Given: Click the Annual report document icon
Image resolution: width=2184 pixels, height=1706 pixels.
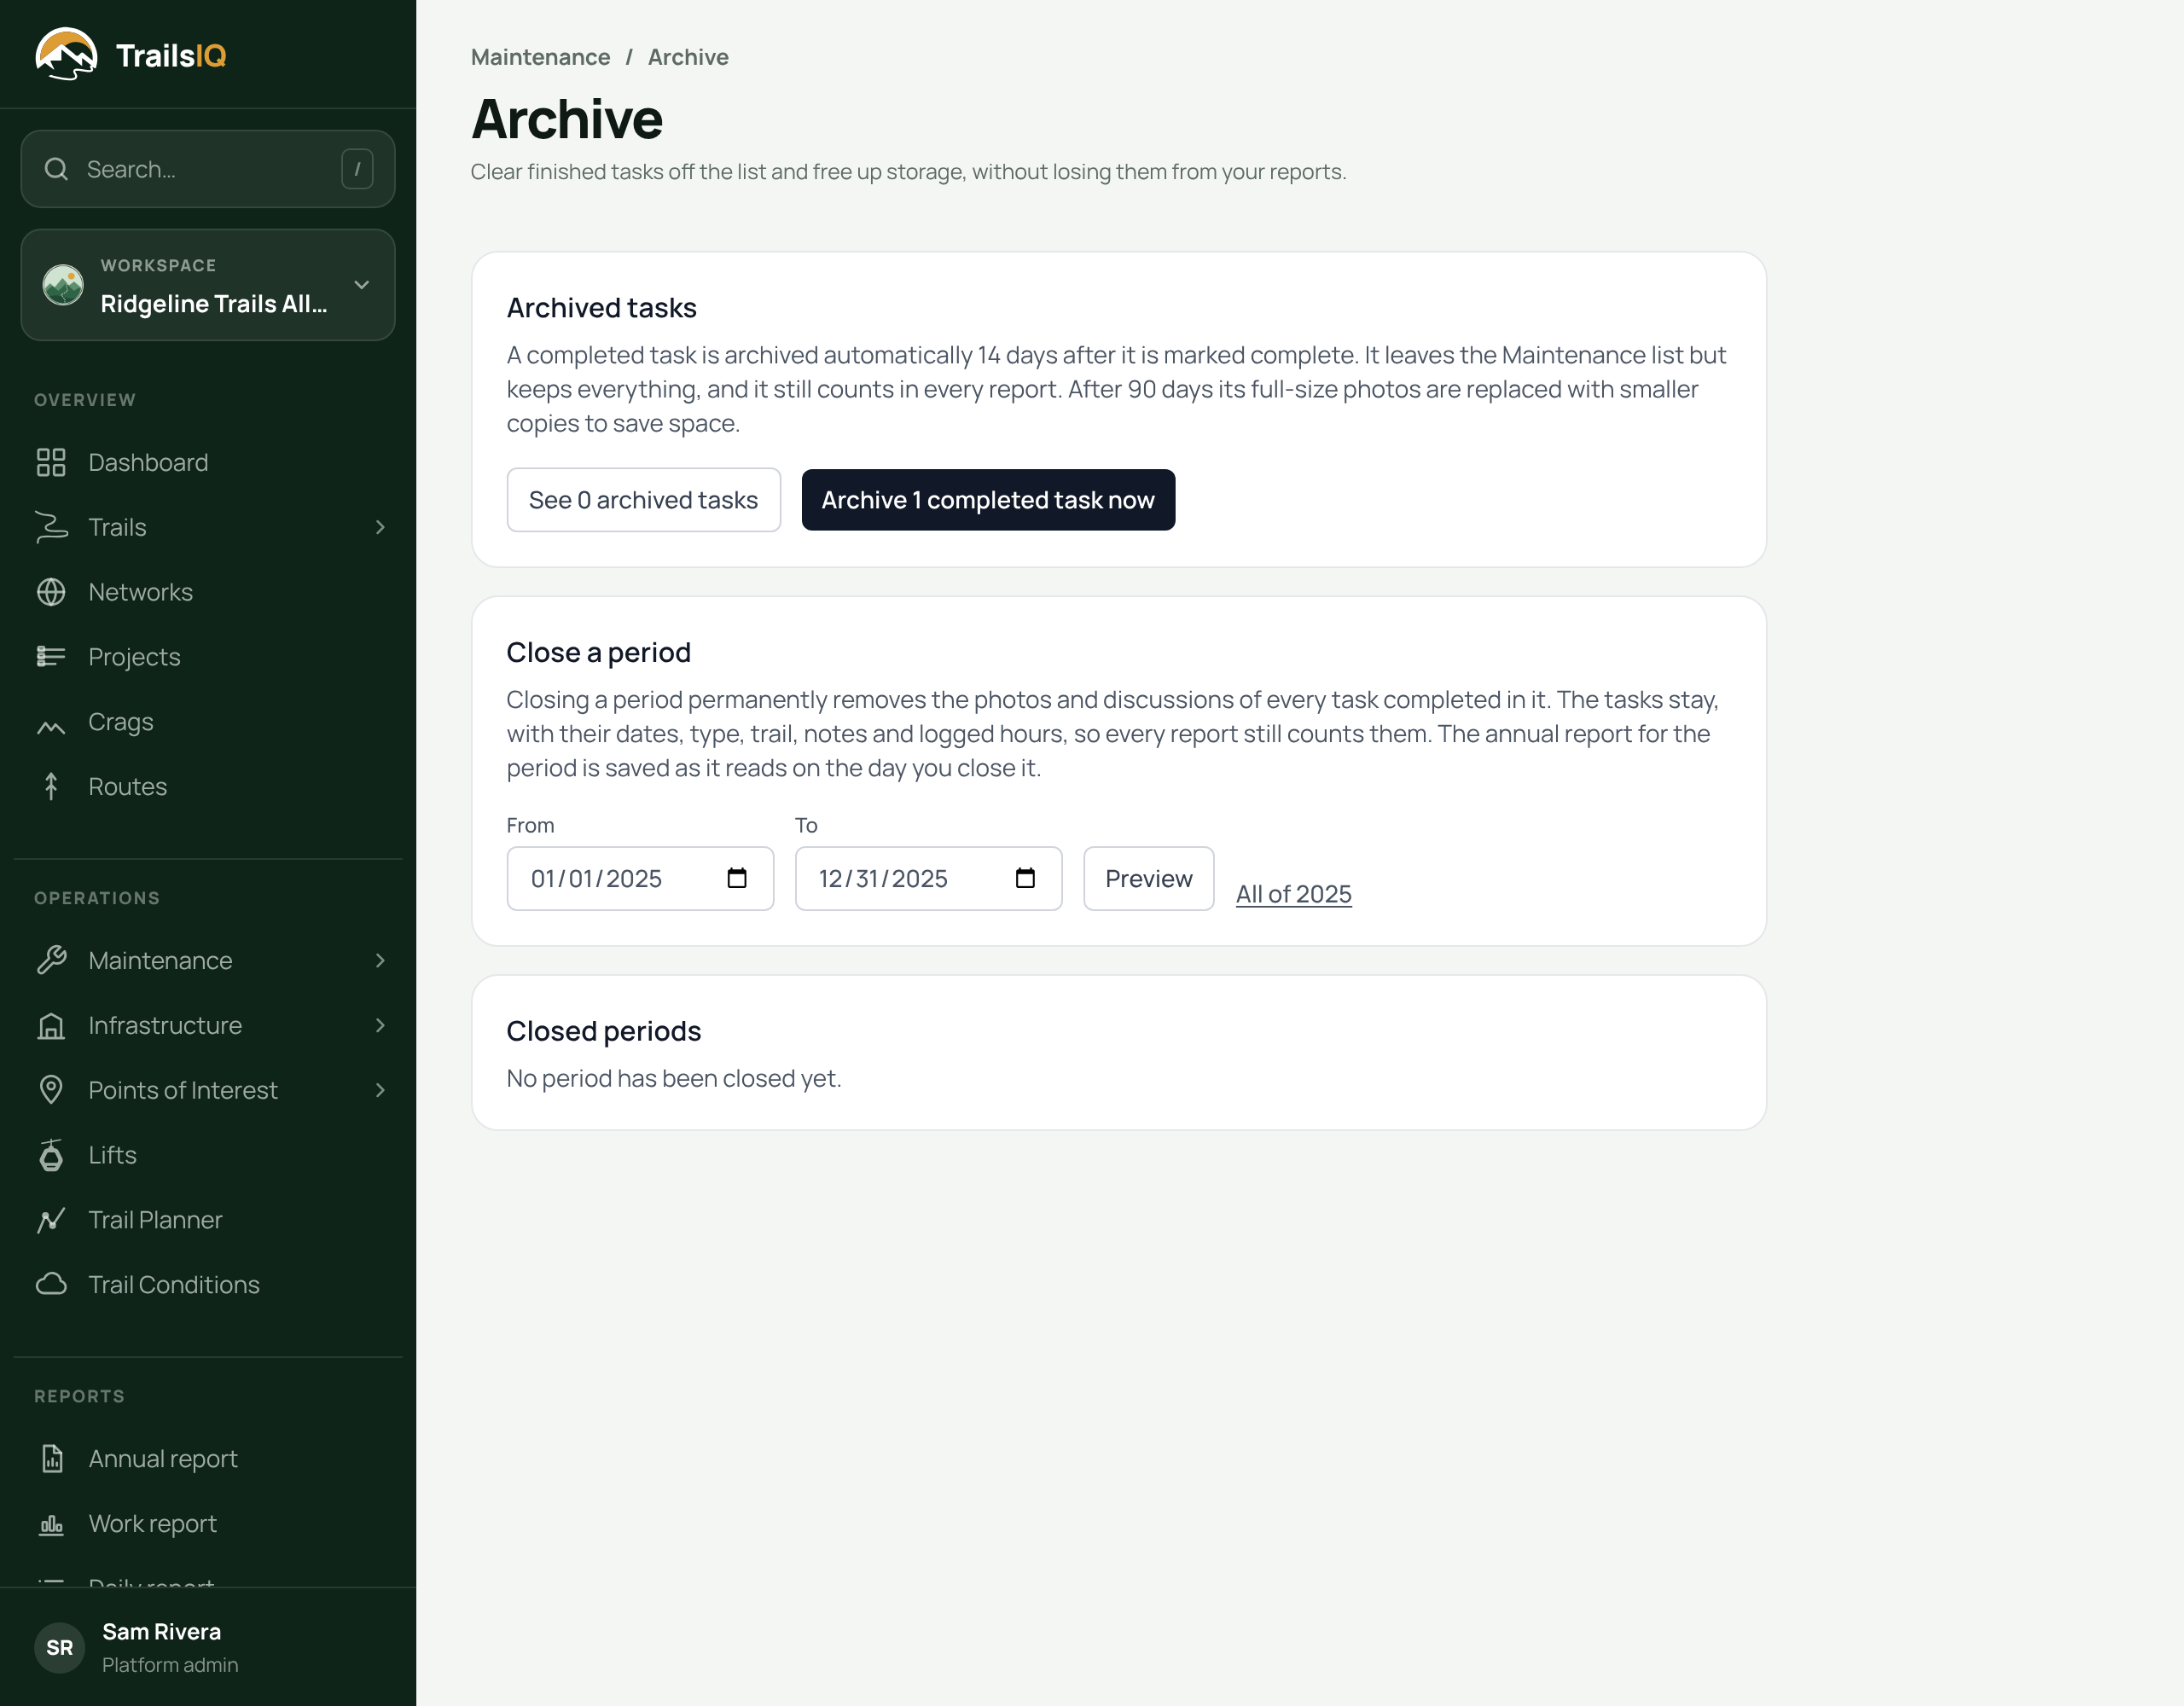Looking at the screenshot, I should click(52, 1459).
